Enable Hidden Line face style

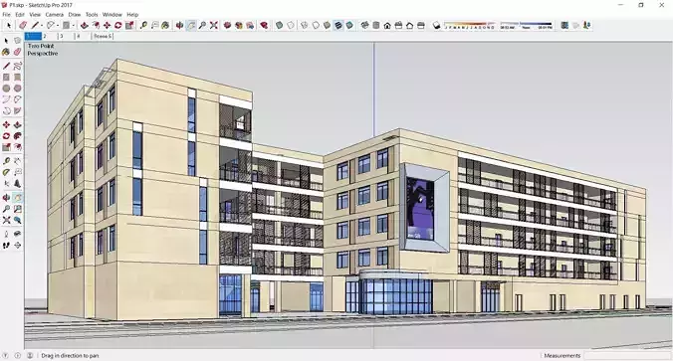click(316, 25)
